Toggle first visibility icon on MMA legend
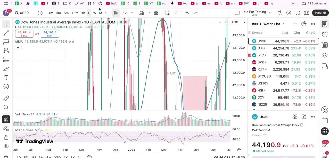The image size is (330, 158). pos(69,42)
